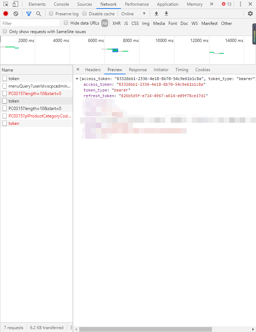
Task: Toggle the device toolbar icon
Action: coord(15,4)
